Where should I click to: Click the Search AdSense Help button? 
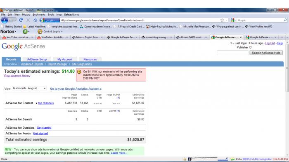266,53
